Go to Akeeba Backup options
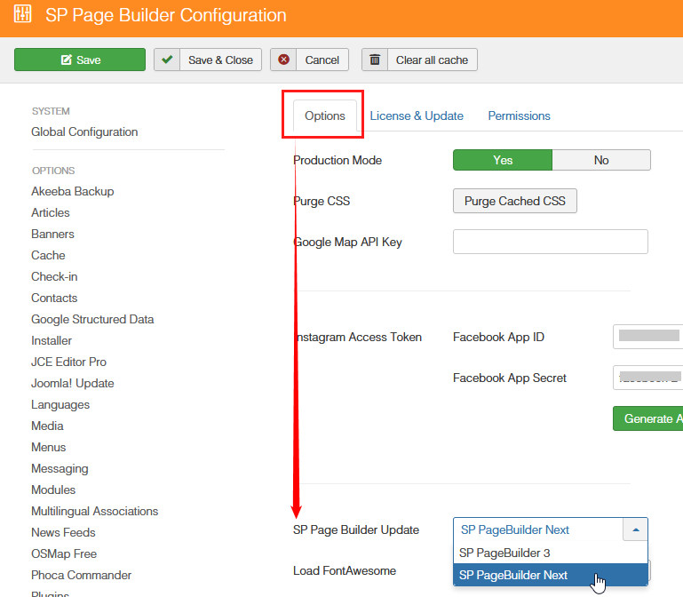The height and width of the screenshot is (597, 683). [72, 191]
